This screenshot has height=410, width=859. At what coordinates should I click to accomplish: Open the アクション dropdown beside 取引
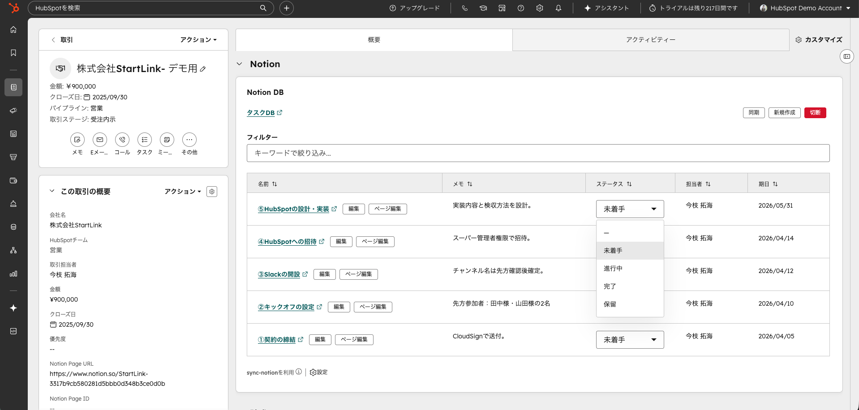tap(198, 40)
